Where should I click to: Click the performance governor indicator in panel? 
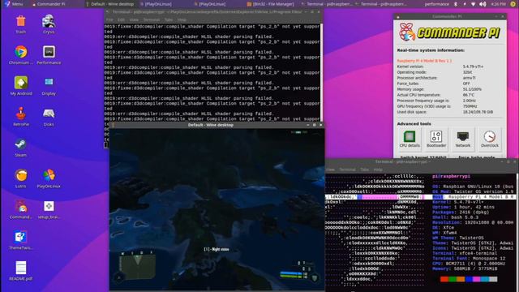436,4
